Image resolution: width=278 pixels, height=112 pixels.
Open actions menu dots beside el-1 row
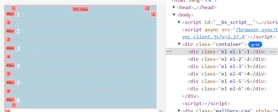(x=169, y=52)
